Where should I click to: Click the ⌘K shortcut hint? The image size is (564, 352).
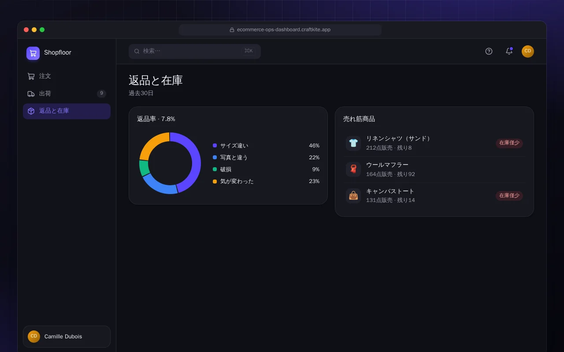[249, 51]
